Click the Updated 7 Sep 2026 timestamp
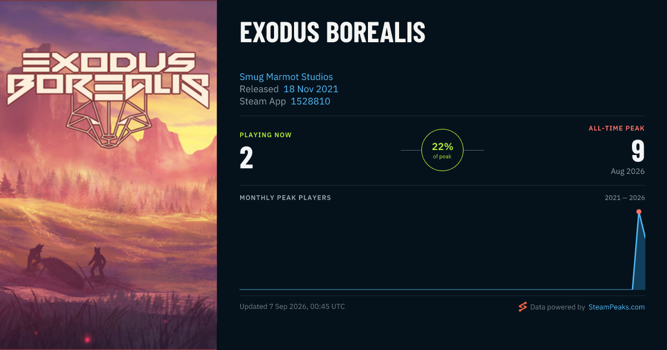The image size is (667, 350). pos(292,307)
